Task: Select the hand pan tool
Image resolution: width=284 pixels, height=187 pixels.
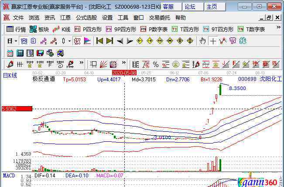Action: point(203,41)
